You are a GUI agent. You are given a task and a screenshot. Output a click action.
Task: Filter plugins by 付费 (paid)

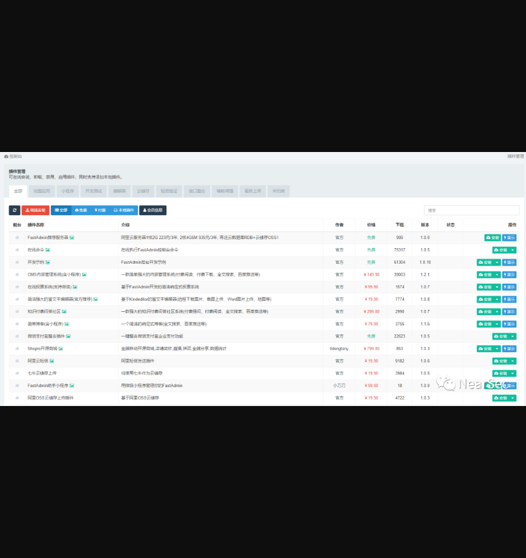coord(99,210)
